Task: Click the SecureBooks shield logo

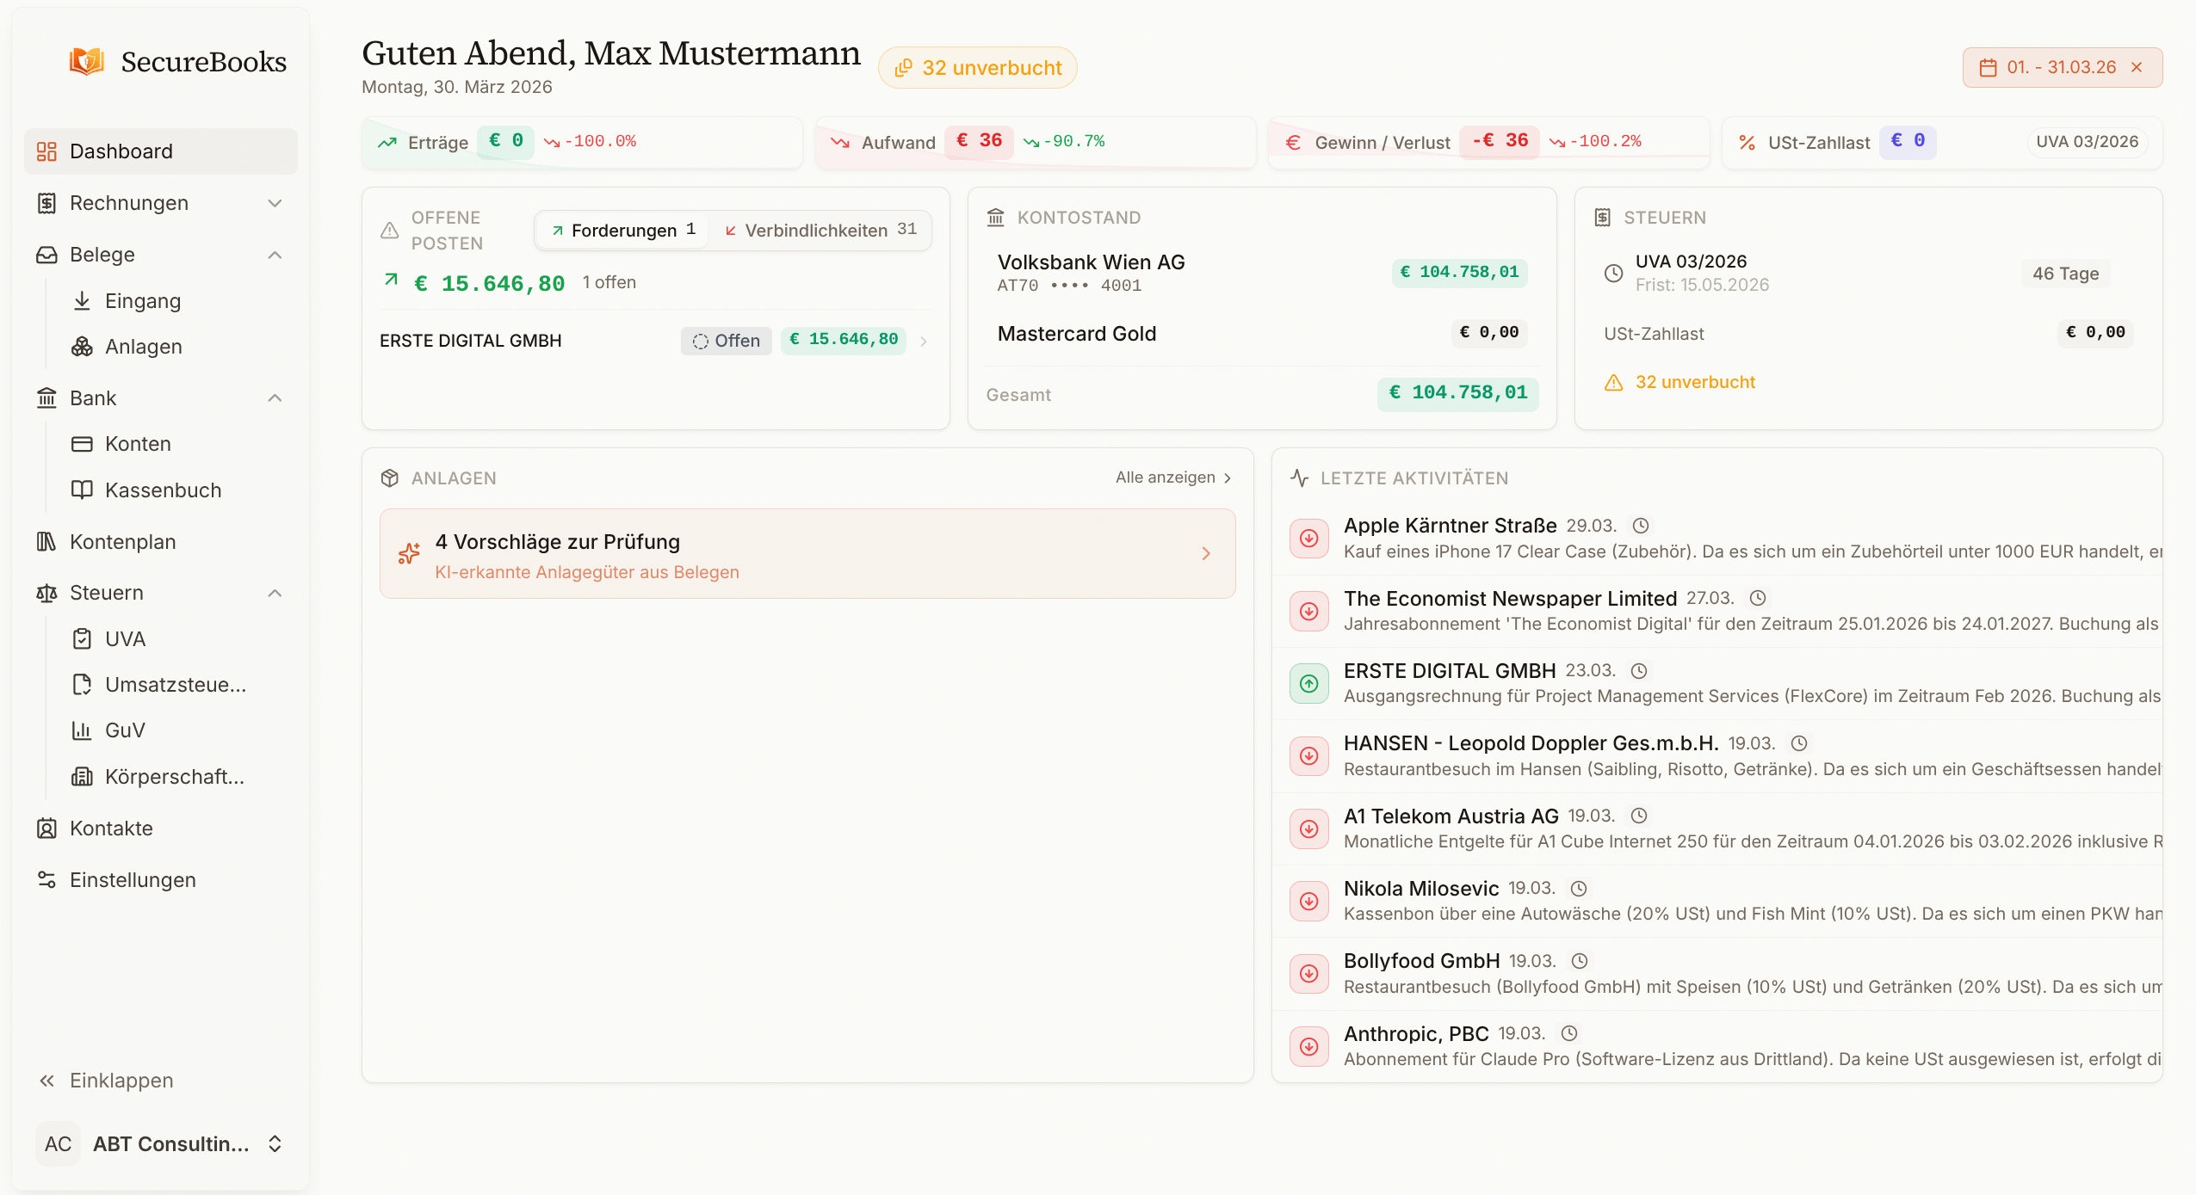Action: [86, 62]
